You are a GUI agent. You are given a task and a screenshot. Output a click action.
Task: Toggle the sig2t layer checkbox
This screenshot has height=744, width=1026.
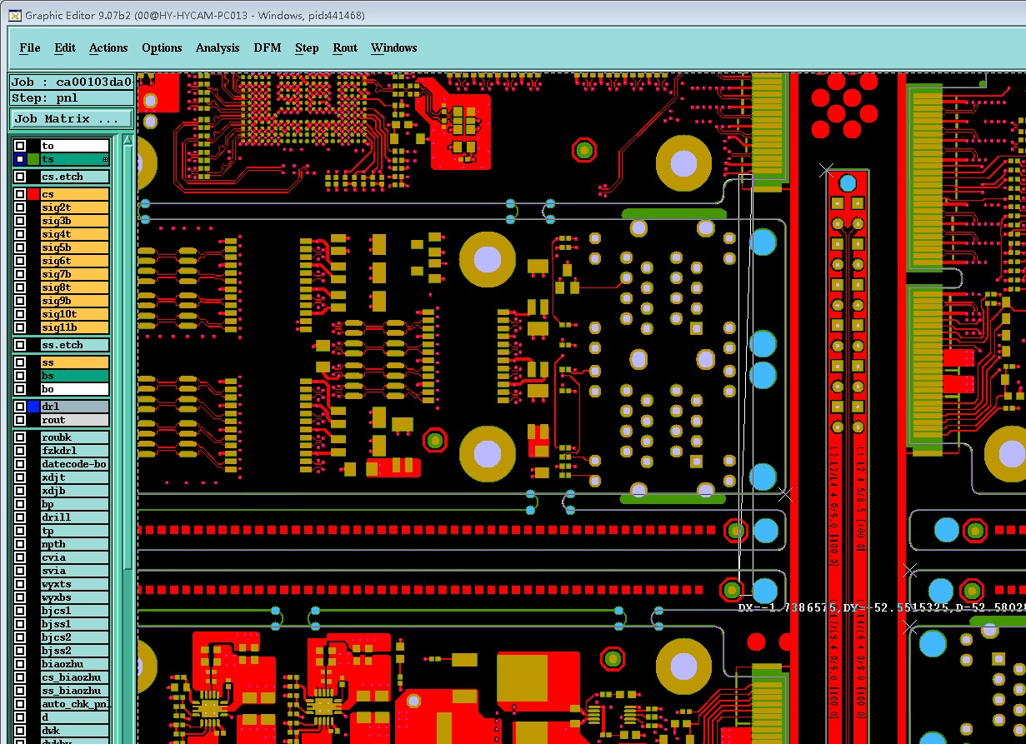click(20, 207)
